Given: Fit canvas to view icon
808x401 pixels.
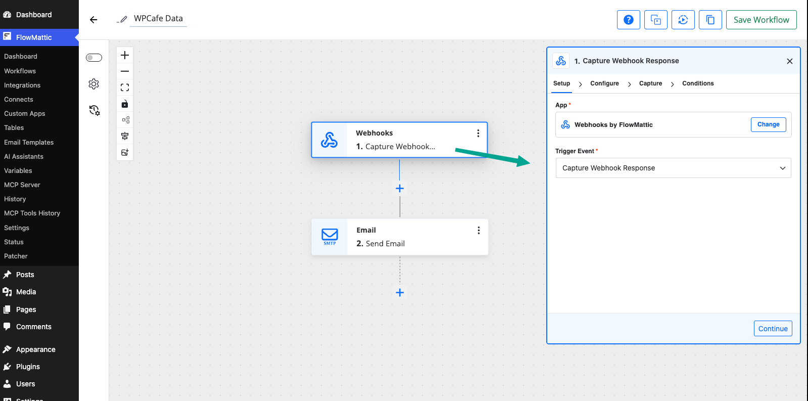Looking at the screenshot, I should click(x=125, y=87).
